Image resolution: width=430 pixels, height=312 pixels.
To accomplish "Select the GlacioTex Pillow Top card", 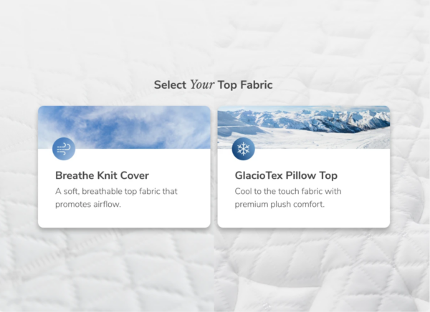I will click(304, 167).
